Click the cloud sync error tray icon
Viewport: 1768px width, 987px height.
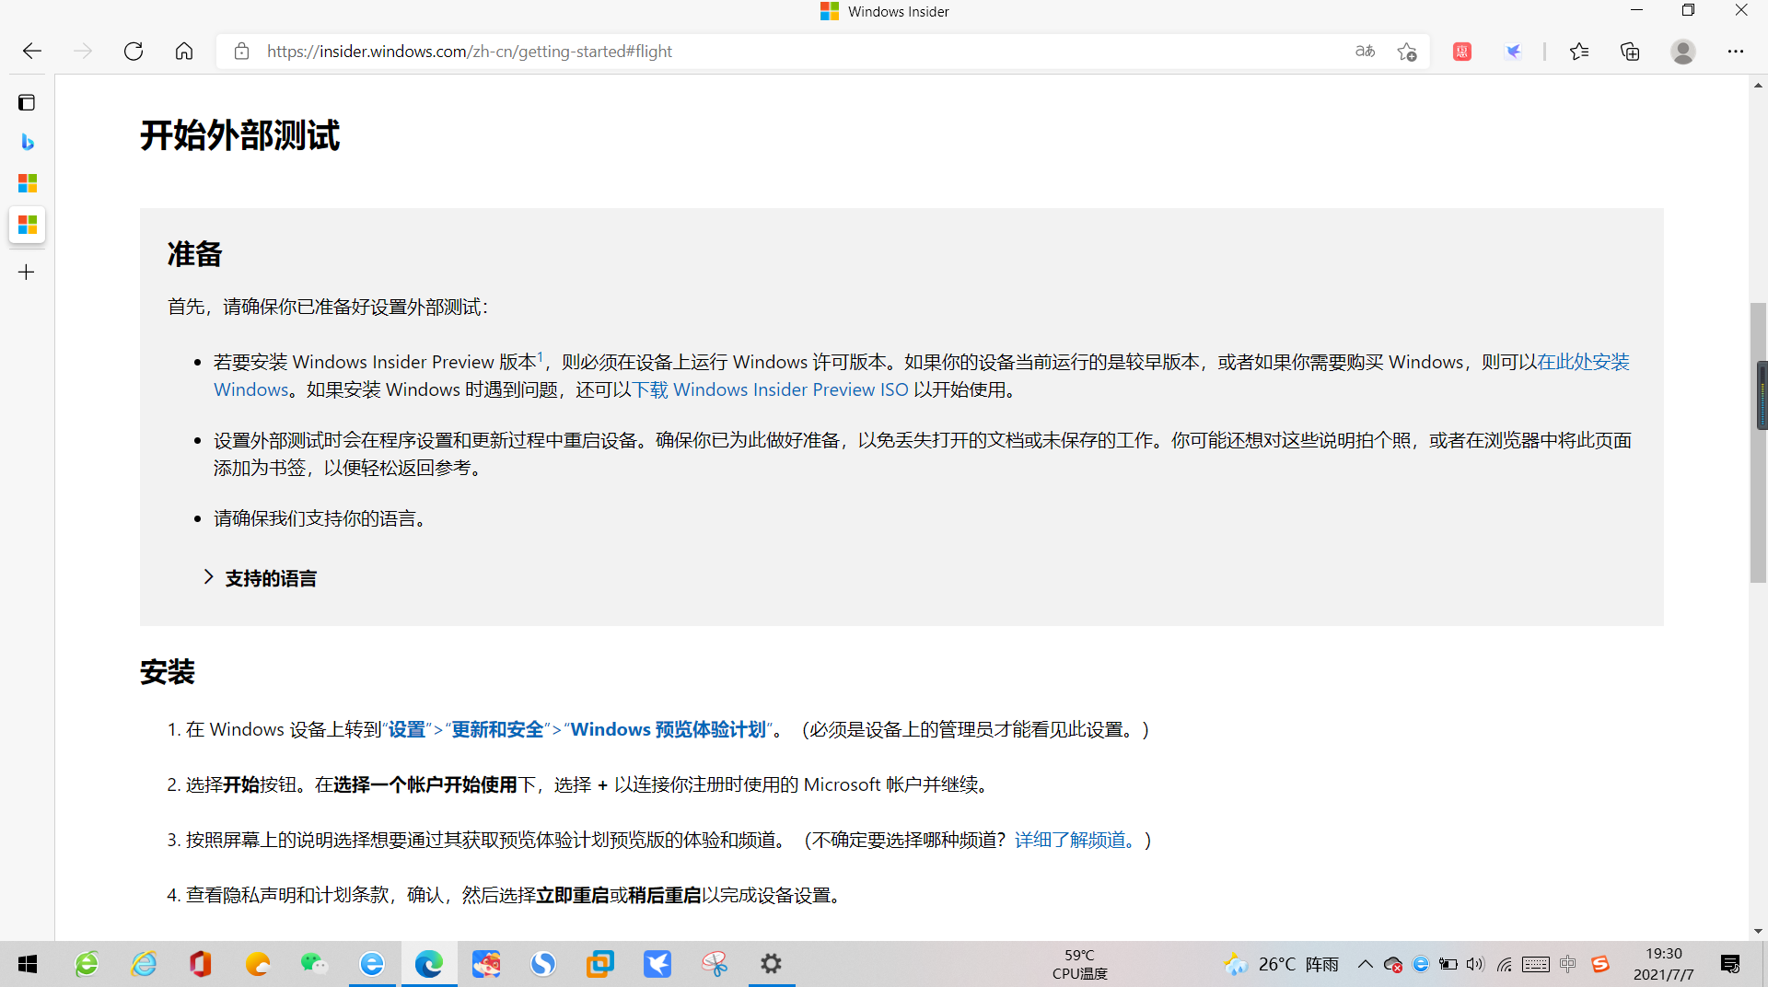click(1393, 964)
